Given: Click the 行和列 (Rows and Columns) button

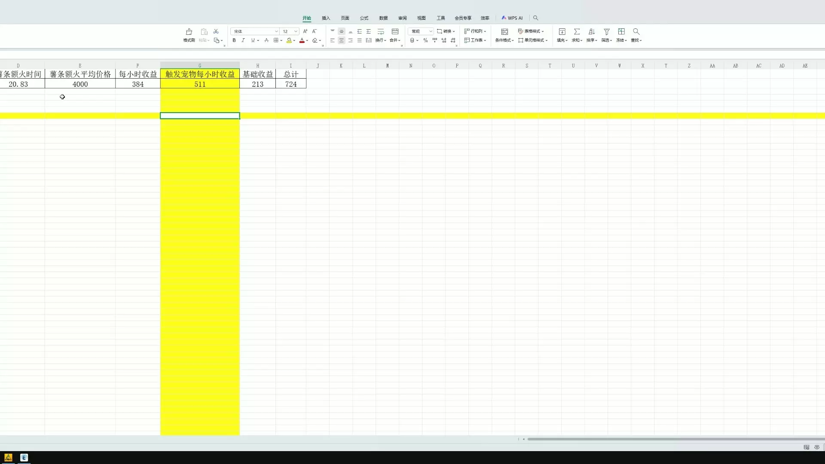Looking at the screenshot, I should (475, 31).
